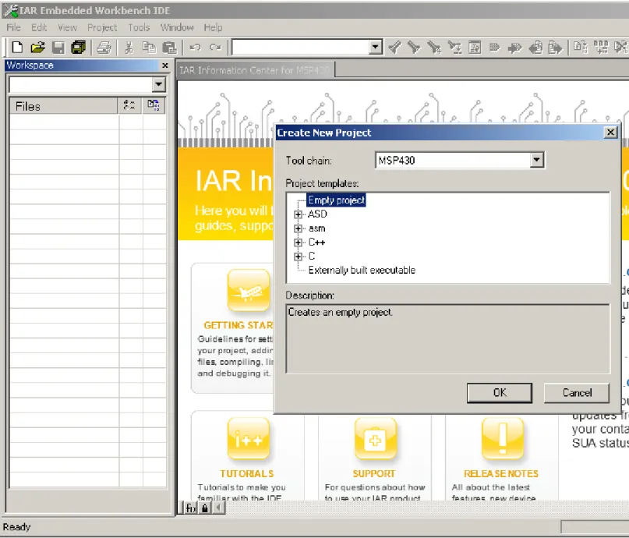Dismiss dialog with Cancel button

(x=577, y=393)
